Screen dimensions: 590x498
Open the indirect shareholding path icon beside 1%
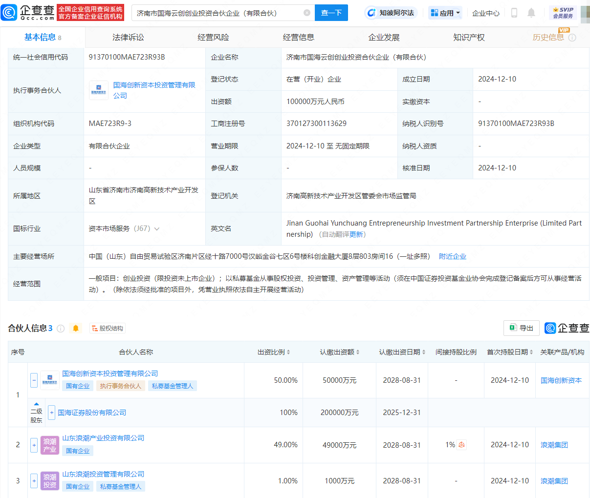point(462,445)
